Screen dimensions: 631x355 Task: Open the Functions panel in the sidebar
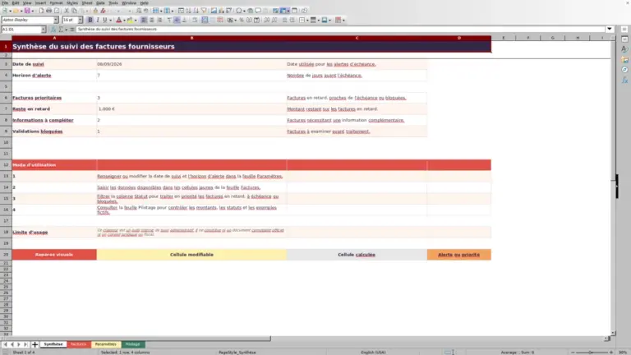pyautogui.click(x=624, y=80)
